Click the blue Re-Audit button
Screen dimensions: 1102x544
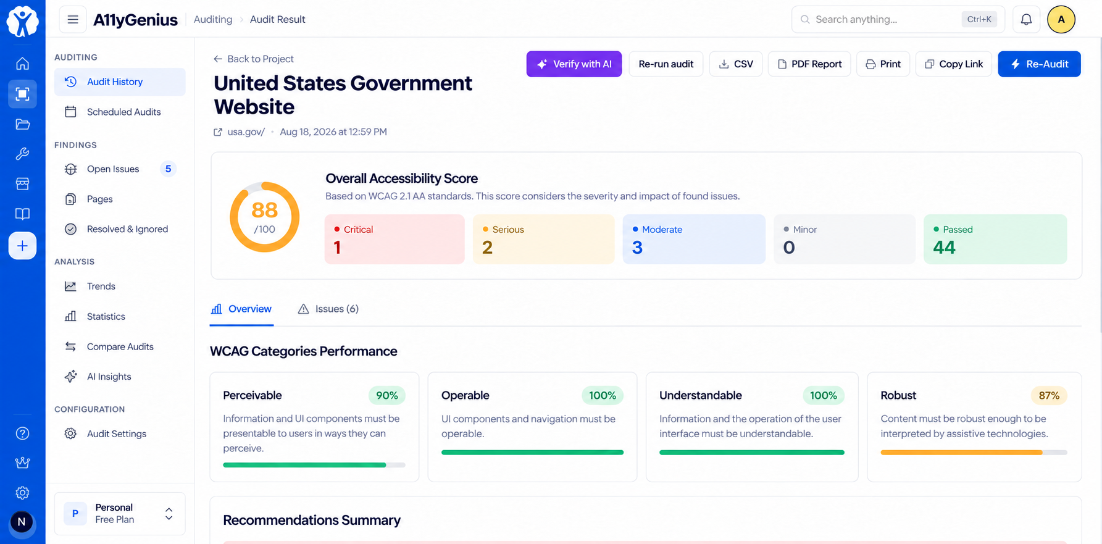[x=1040, y=64]
